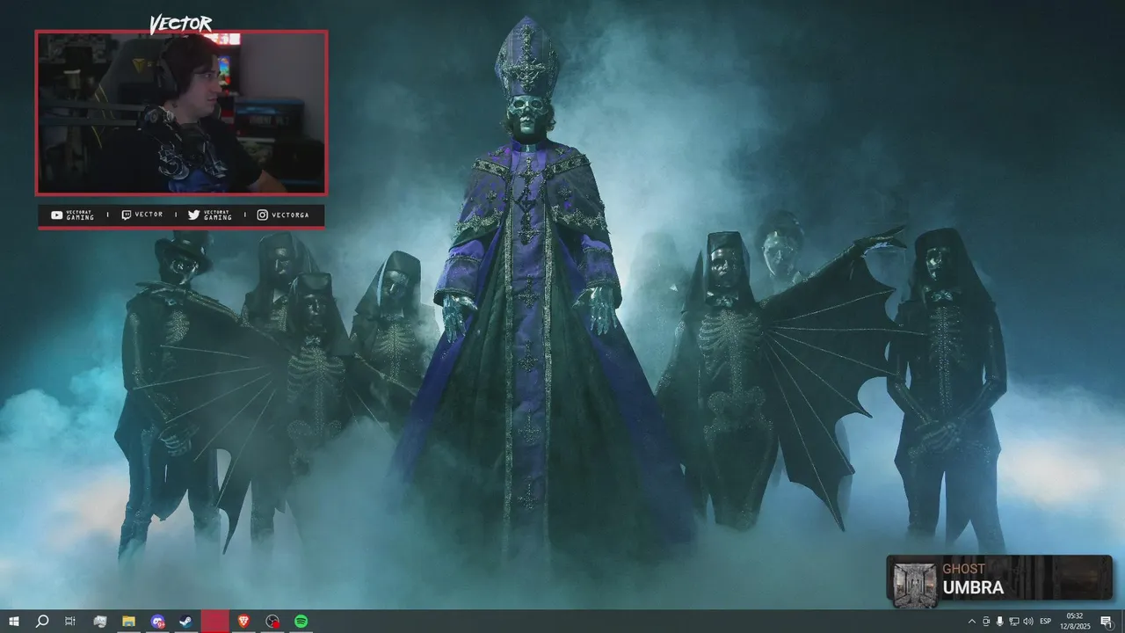Click the microphone tray icon
1125x633 pixels.
[x=999, y=622]
